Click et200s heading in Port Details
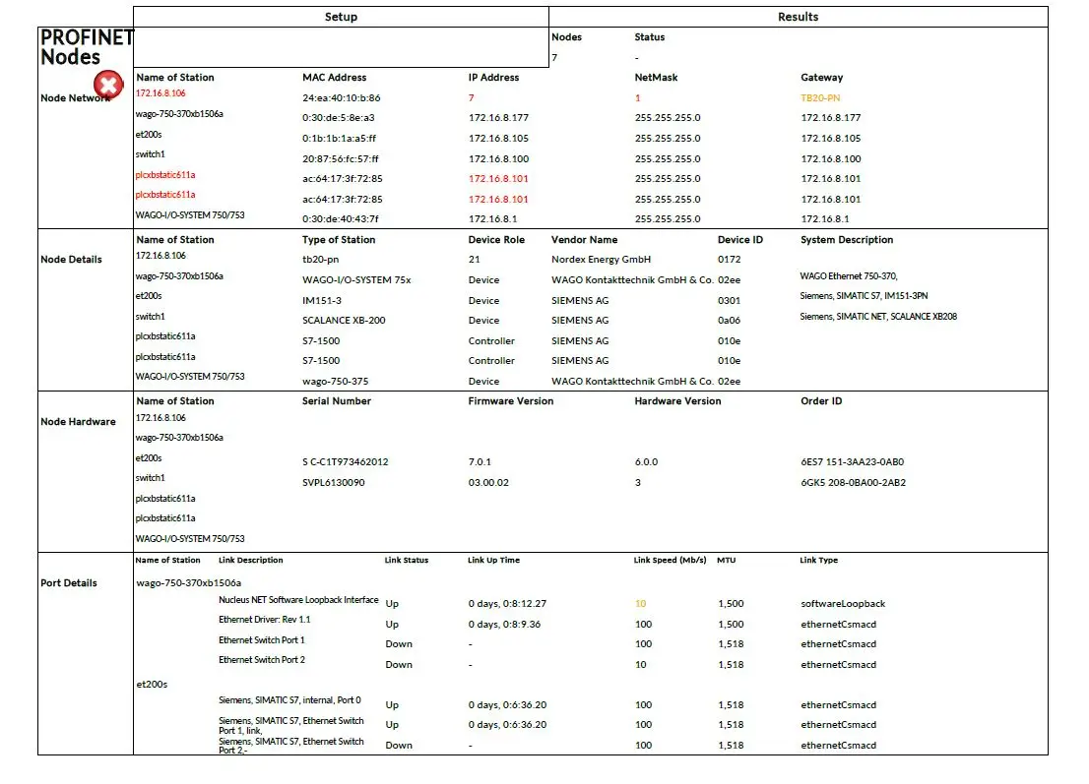1089x784 pixels. pos(152,685)
